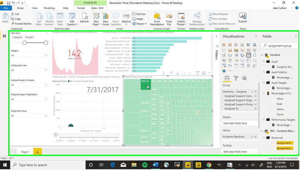Click the Undo arrow icon
Image resolution: width=300 pixels, height=170 pixels.
pyautogui.click(x=13, y=3)
